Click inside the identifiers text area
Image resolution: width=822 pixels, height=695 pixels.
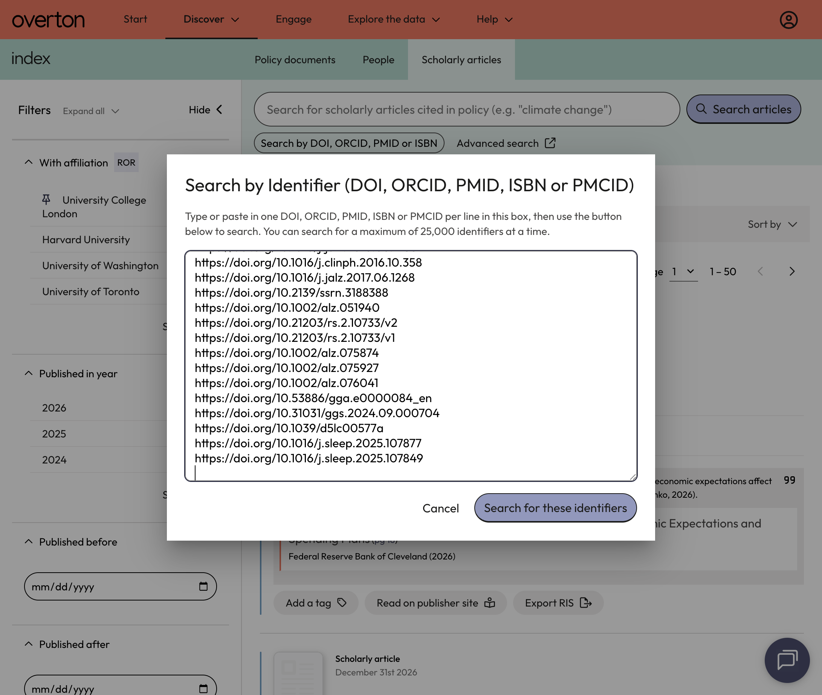click(x=411, y=366)
